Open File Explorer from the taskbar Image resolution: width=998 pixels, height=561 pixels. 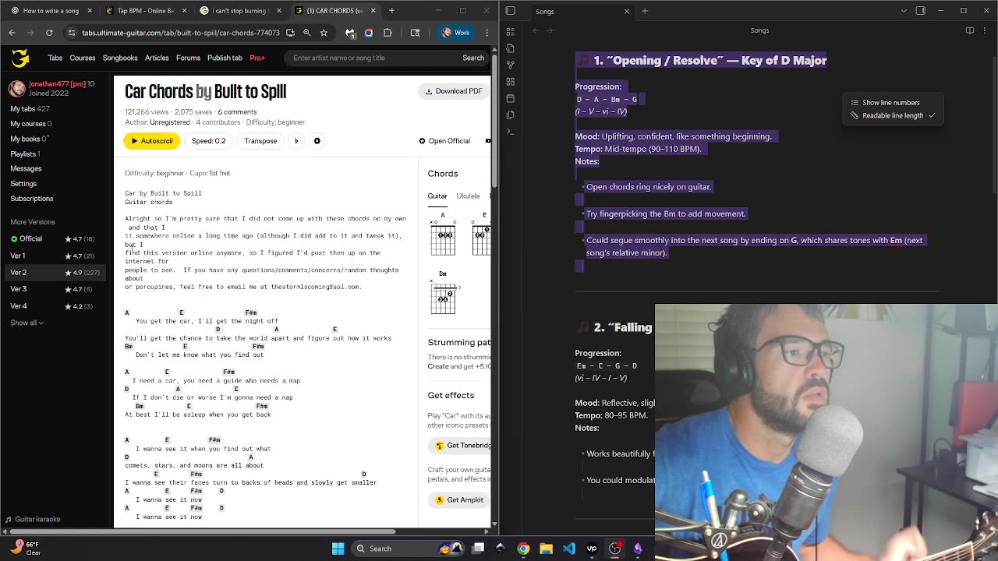click(546, 549)
